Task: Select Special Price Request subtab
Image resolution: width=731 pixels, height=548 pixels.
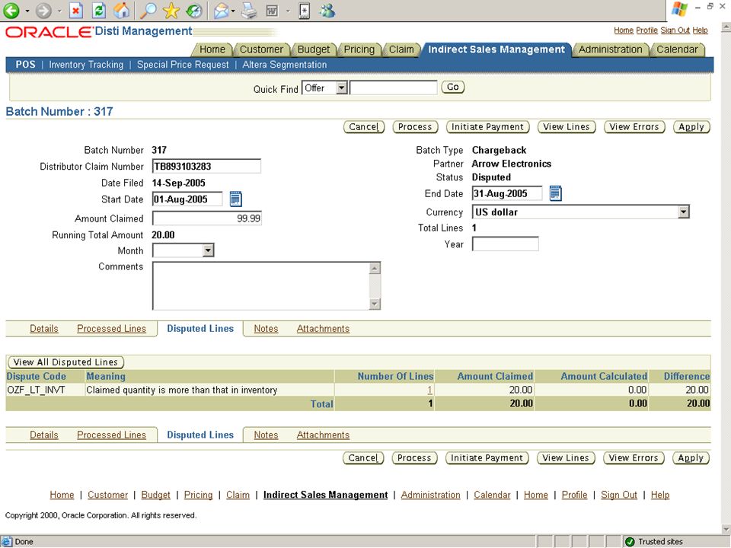Action: [183, 65]
